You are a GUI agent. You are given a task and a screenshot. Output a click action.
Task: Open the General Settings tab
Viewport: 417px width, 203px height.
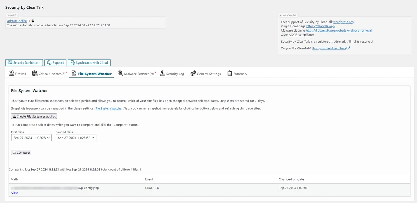coord(205,74)
